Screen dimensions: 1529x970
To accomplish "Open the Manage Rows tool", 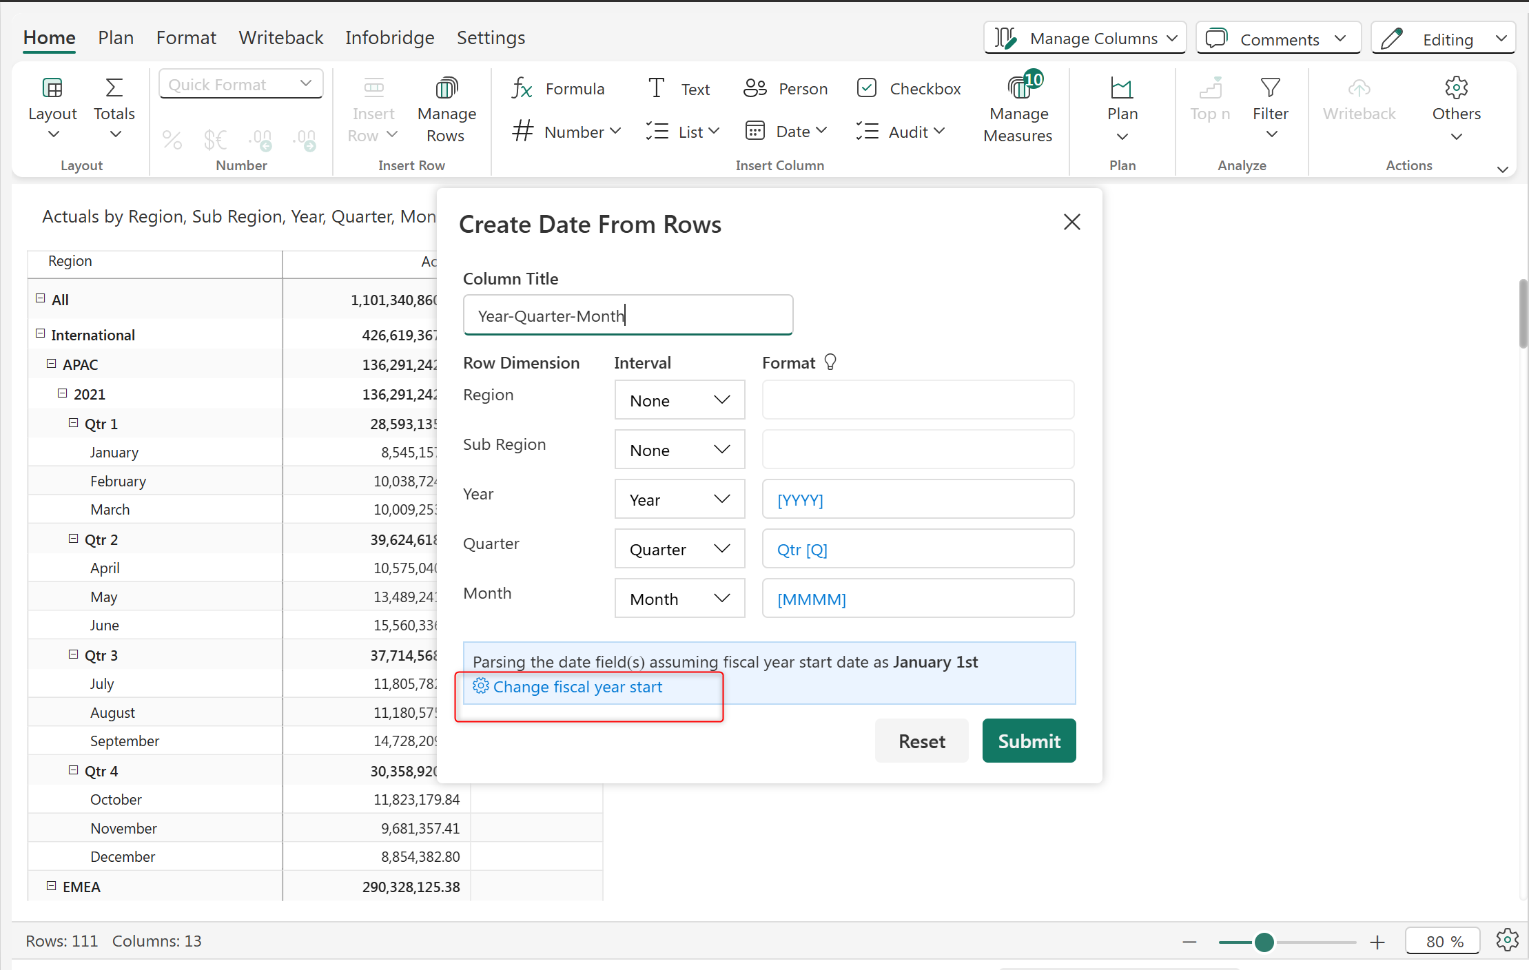I will 446,109.
